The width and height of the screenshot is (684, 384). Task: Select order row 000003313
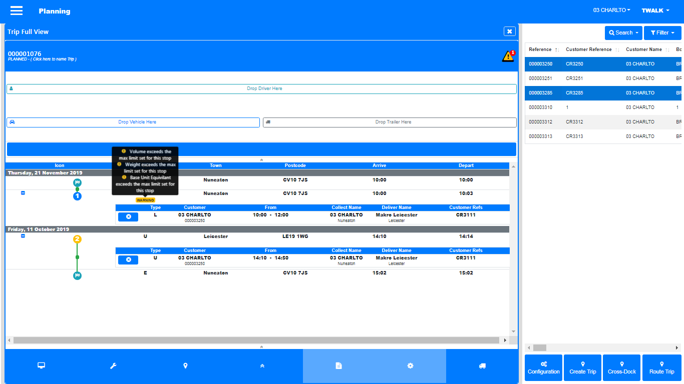603,136
